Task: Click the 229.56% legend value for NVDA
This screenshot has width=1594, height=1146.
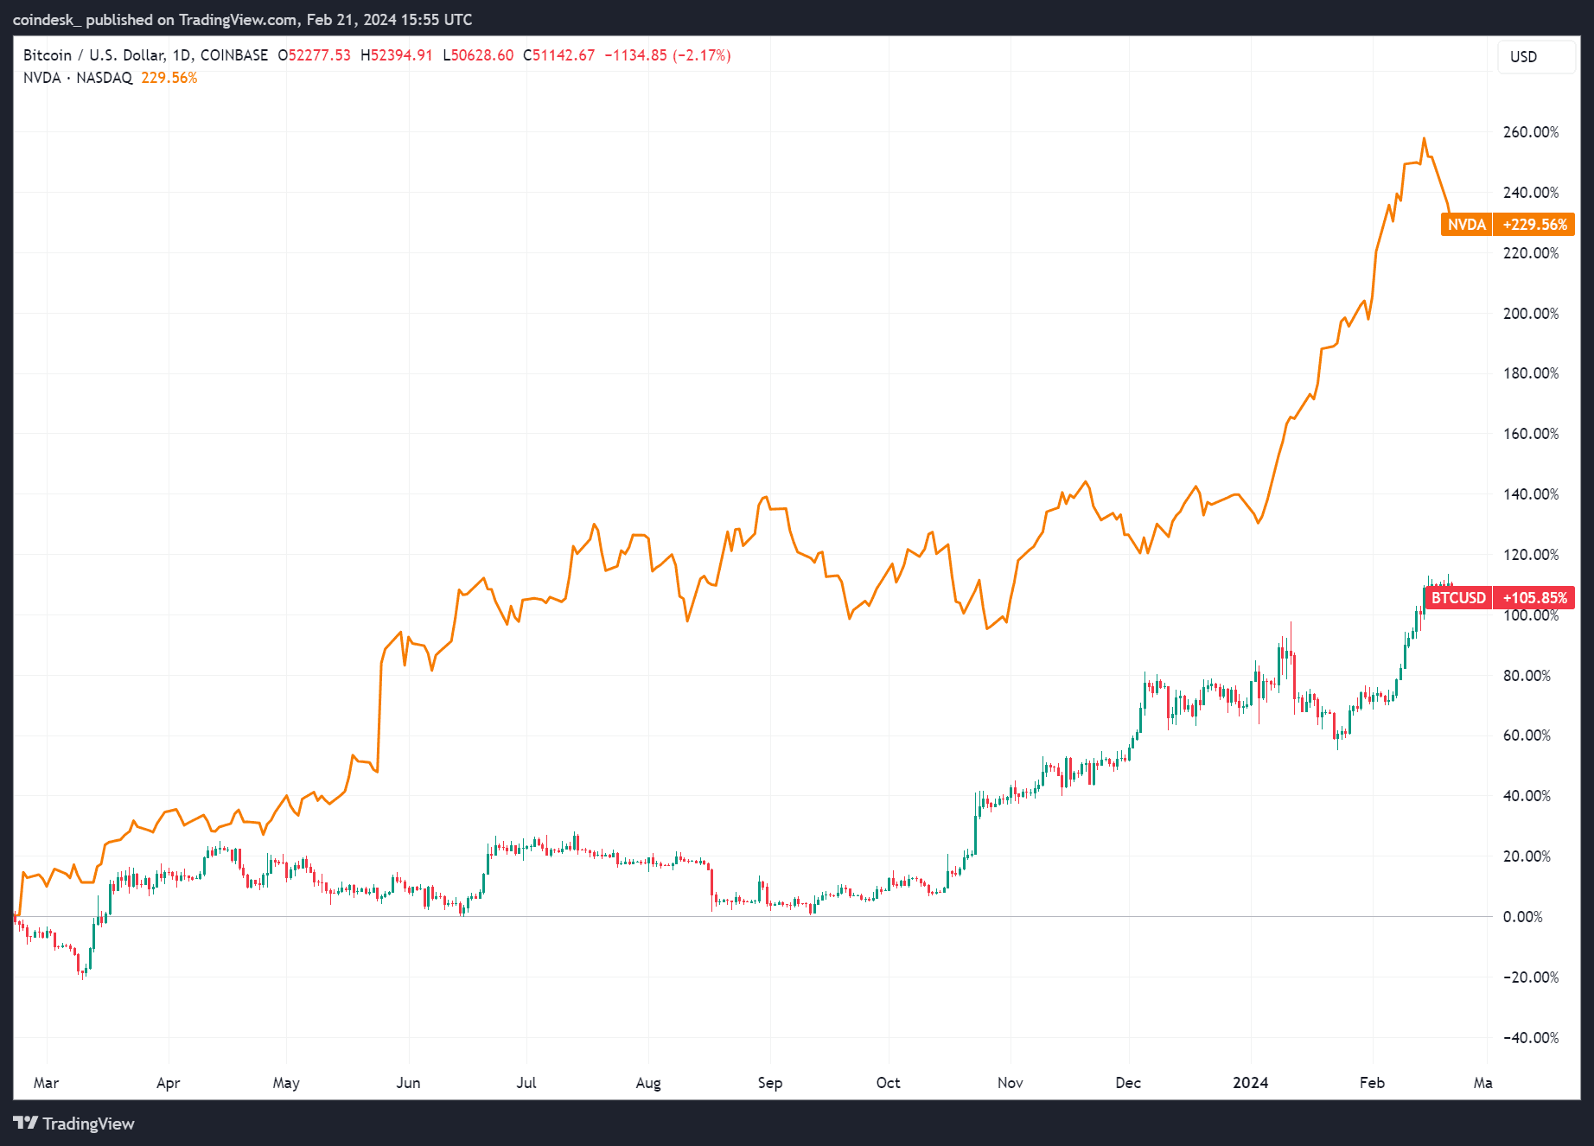Action: tap(169, 78)
